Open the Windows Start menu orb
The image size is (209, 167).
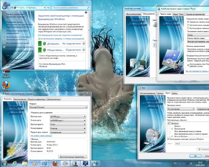[4, 164]
